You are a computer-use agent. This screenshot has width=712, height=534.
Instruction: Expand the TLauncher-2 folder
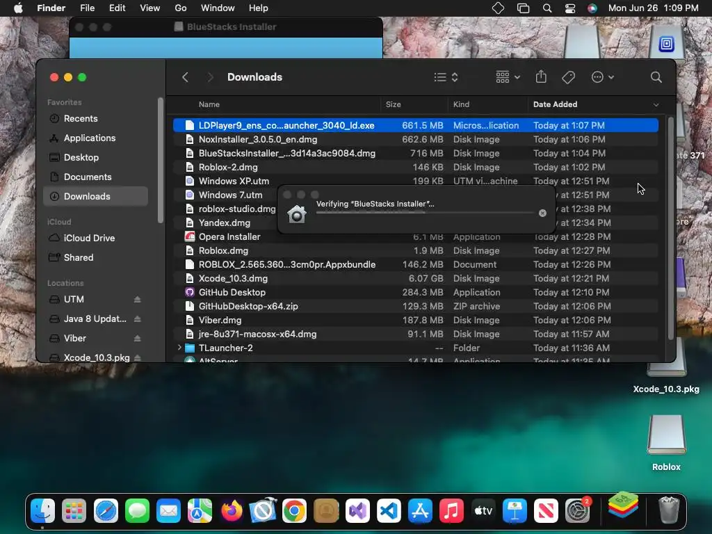coord(179,348)
